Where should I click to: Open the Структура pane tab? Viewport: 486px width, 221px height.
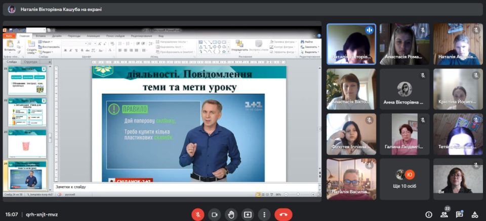[30, 62]
